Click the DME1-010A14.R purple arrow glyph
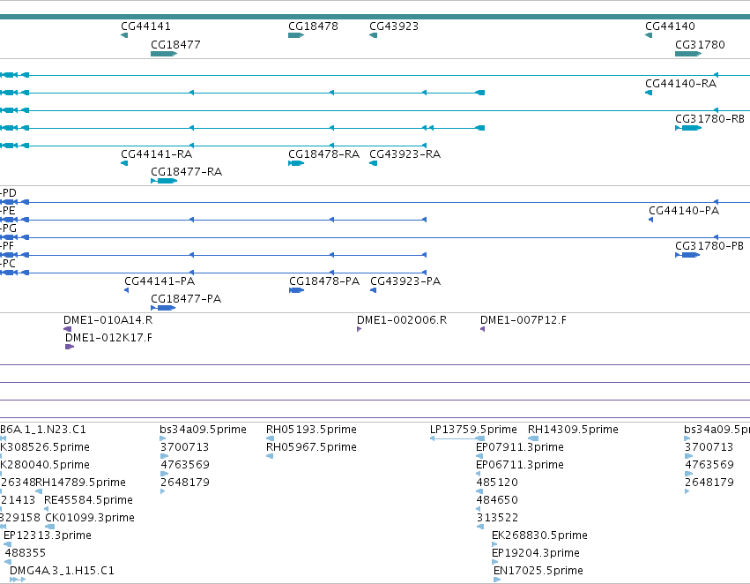This screenshot has width=750, height=584. click(68, 329)
